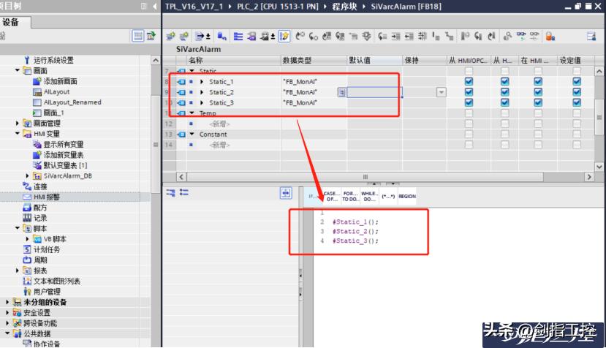The width and height of the screenshot is (606, 348).
Task: Expand the SiVarcAlarm_DB tag table node
Action: [28, 175]
